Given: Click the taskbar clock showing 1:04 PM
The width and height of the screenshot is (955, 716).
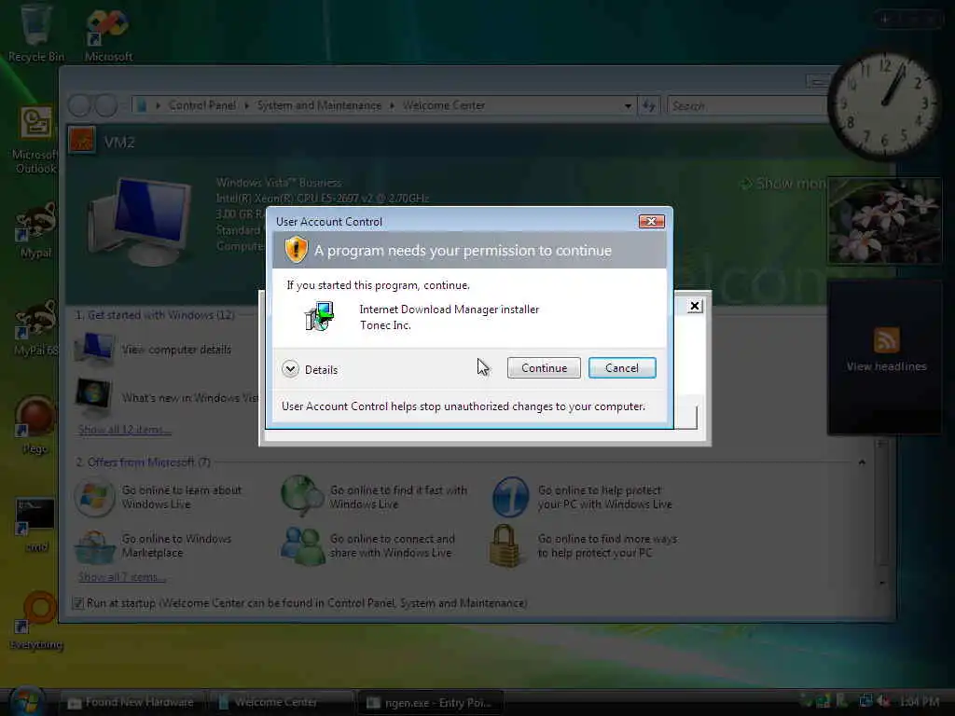Looking at the screenshot, I should (920, 702).
